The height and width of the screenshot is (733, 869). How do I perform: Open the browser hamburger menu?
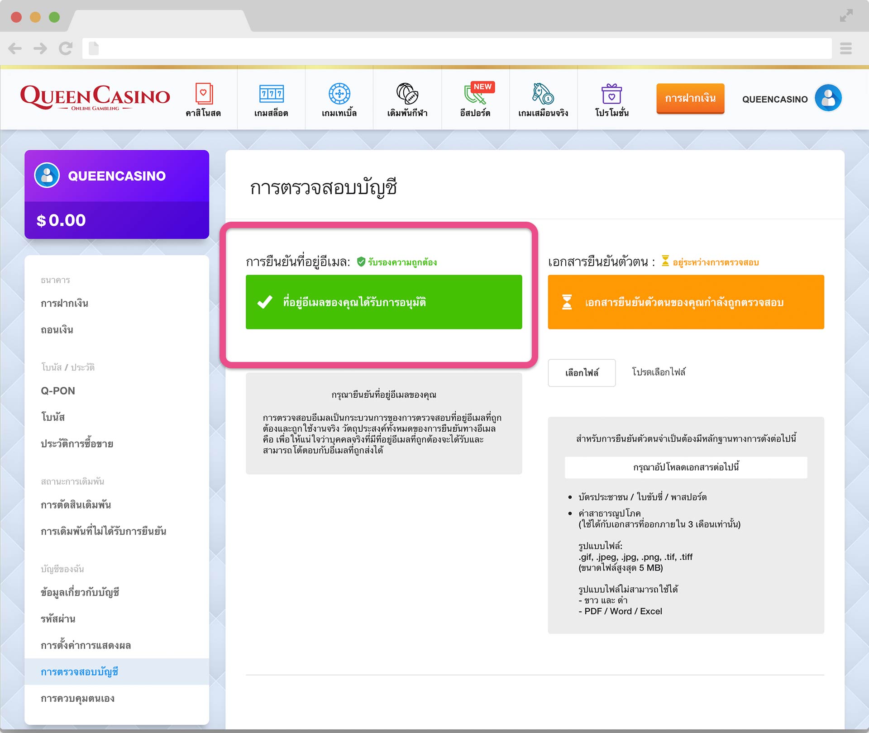pos(845,48)
